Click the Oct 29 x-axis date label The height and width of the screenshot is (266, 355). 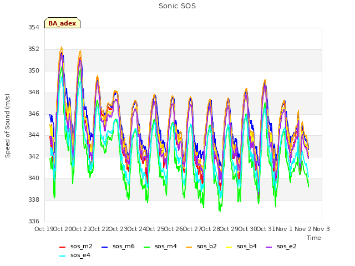point(229,229)
